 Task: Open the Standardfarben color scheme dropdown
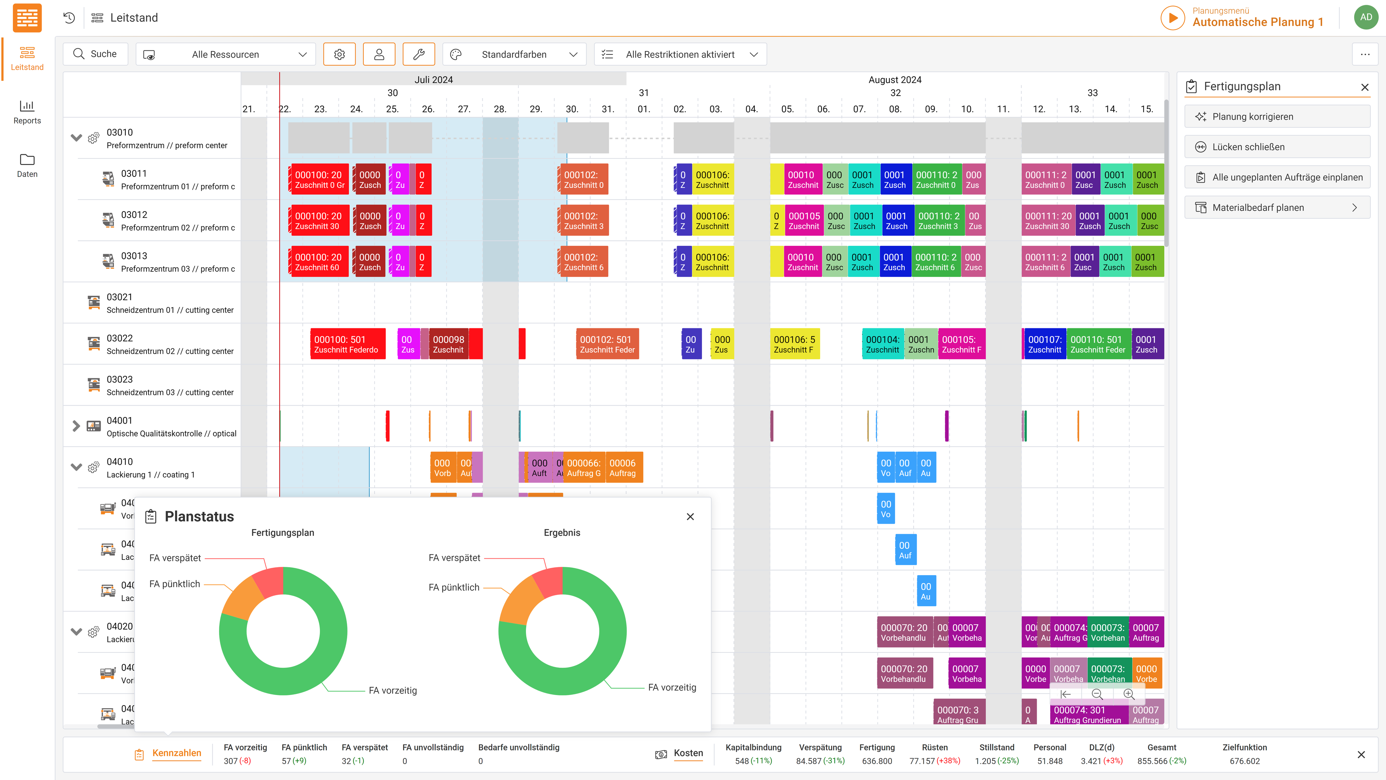click(x=514, y=54)
